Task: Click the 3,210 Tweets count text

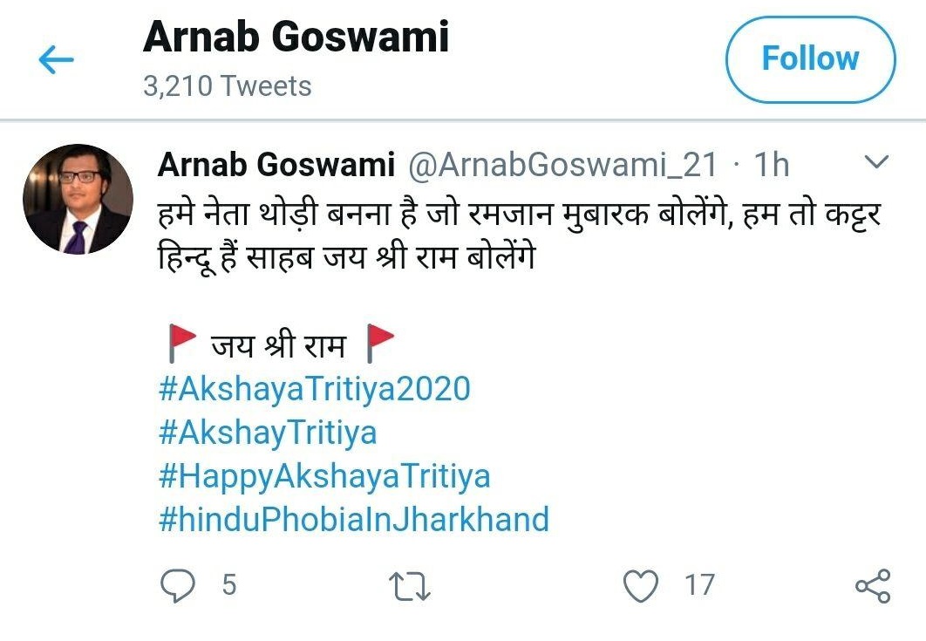Action: 227,86
